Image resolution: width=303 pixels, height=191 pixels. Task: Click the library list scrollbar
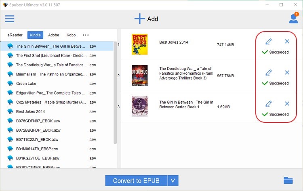pyautogui.click(x=115, y=93)
